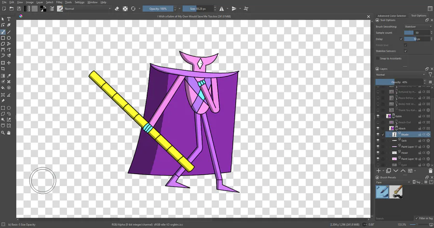Move layer down with arrow

coord(396,171)
